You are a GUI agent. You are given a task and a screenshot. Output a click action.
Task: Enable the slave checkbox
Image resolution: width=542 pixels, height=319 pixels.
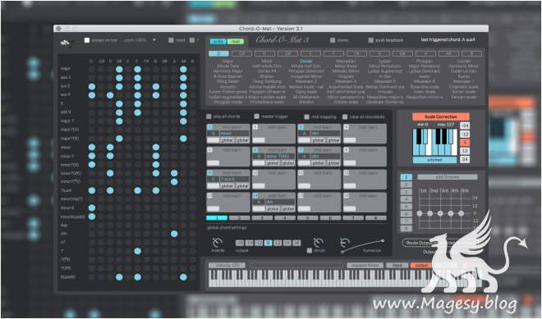333,40
